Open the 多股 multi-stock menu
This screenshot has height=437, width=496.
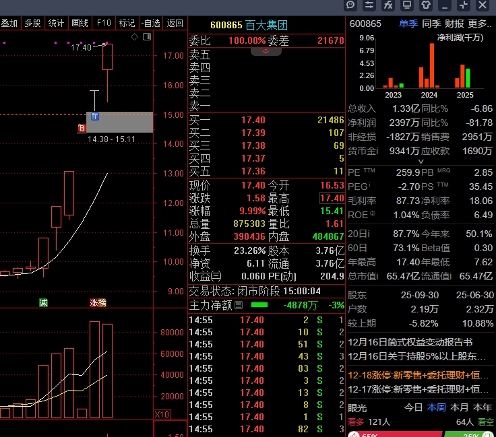[x=32, y=23]
